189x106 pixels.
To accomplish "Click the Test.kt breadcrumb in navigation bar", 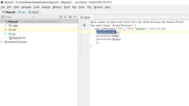I will (34, 12).
